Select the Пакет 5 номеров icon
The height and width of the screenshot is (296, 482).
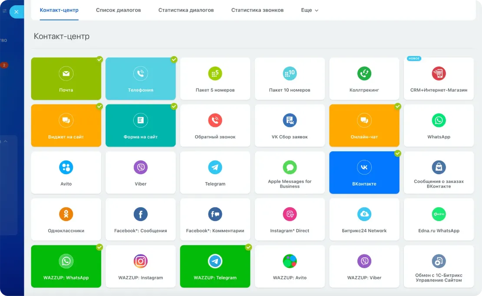[215, 74]
